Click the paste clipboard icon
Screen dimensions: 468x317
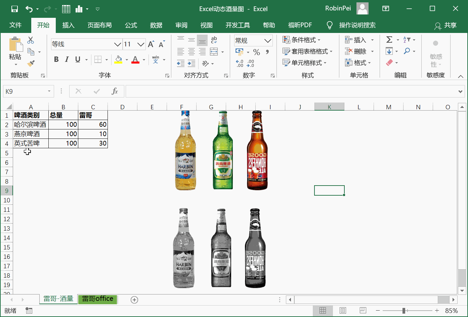coord(15,44)
